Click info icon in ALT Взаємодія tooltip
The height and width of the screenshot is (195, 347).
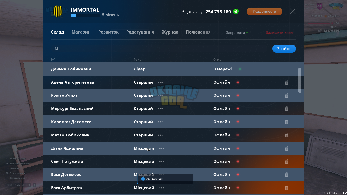point(143,179)
